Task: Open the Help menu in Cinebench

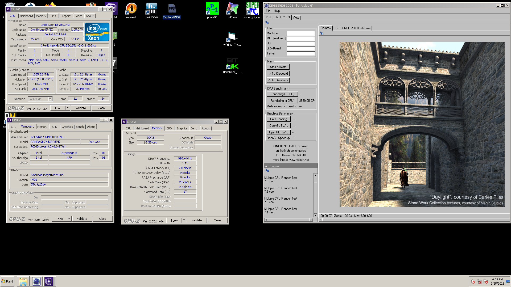Action: [277, 11]
